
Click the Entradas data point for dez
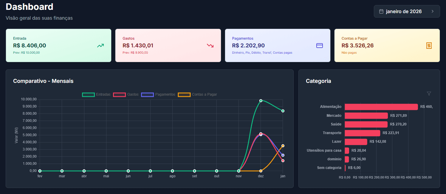click(x=261, y=101)
